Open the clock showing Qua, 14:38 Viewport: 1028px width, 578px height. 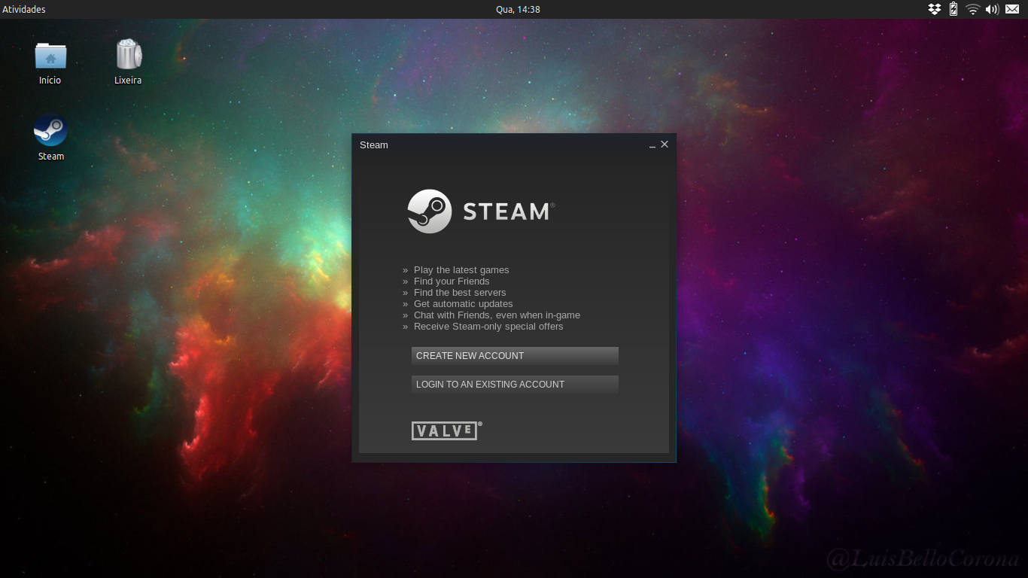point(518,9)
